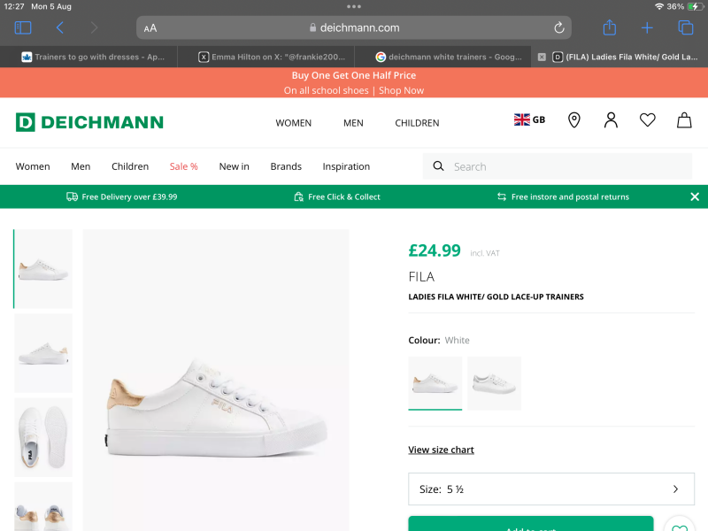Click Free Delivery over £39.99 info

point(122,196)
